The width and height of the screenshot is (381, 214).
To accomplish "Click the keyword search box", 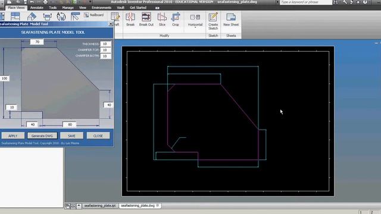I will coord(305,2).
